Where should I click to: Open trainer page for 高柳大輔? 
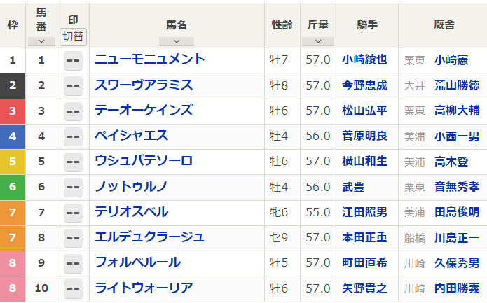(x=457, y=111)
